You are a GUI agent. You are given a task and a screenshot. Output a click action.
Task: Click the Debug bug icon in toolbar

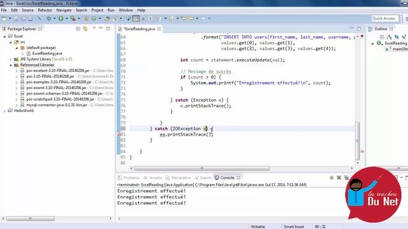49,18
